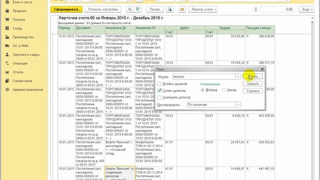The image size is (320, 180).
Task: Click the balance value 366 636,86
Action: pos(266,36)
